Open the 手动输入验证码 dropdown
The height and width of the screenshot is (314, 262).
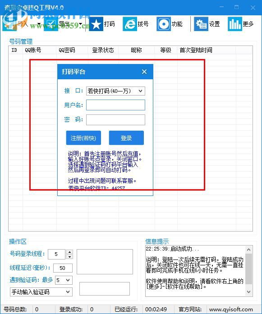point(41,292)
